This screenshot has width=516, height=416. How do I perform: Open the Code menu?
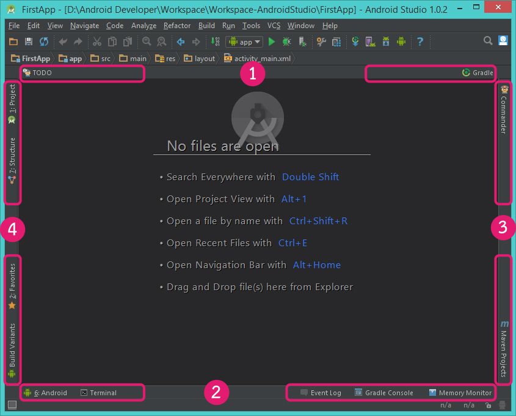pos(115,26)
